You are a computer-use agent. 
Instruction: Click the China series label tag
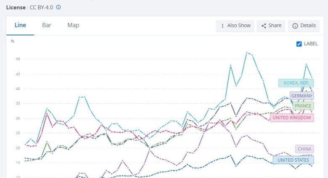(x=304, y=149)
